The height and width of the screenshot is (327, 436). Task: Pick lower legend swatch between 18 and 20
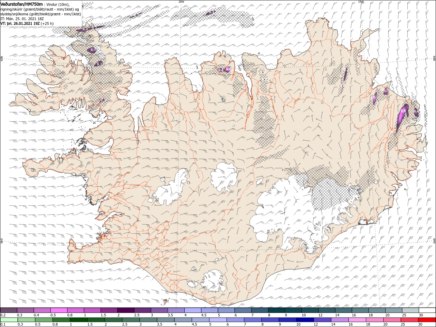[374, 320]
